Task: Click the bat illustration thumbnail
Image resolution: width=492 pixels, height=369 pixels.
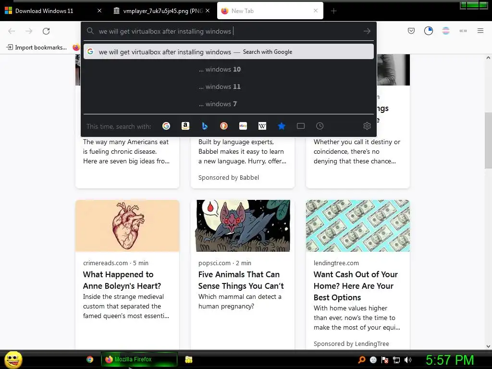Action: tap(243, 226)
